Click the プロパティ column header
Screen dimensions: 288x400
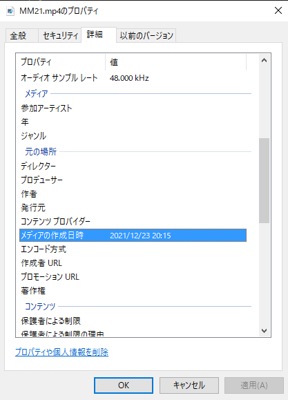(x=62, y=62)
